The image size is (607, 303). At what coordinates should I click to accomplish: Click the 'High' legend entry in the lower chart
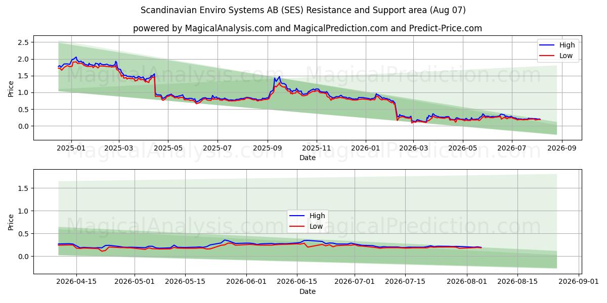pos(308,216)
